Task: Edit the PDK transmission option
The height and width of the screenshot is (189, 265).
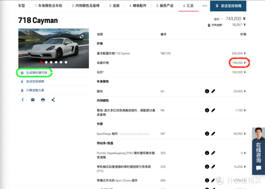Action: [213, 153]
